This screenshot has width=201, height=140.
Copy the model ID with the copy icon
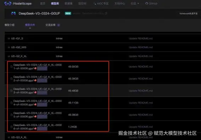106,13
